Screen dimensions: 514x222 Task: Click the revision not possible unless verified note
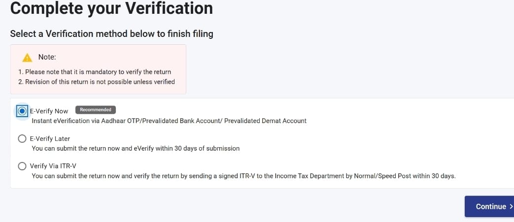click(x=97, y=82)
